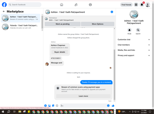Open the Friends icon in top navigation
The height and width of the screenshot is (114, 154).
76,5
